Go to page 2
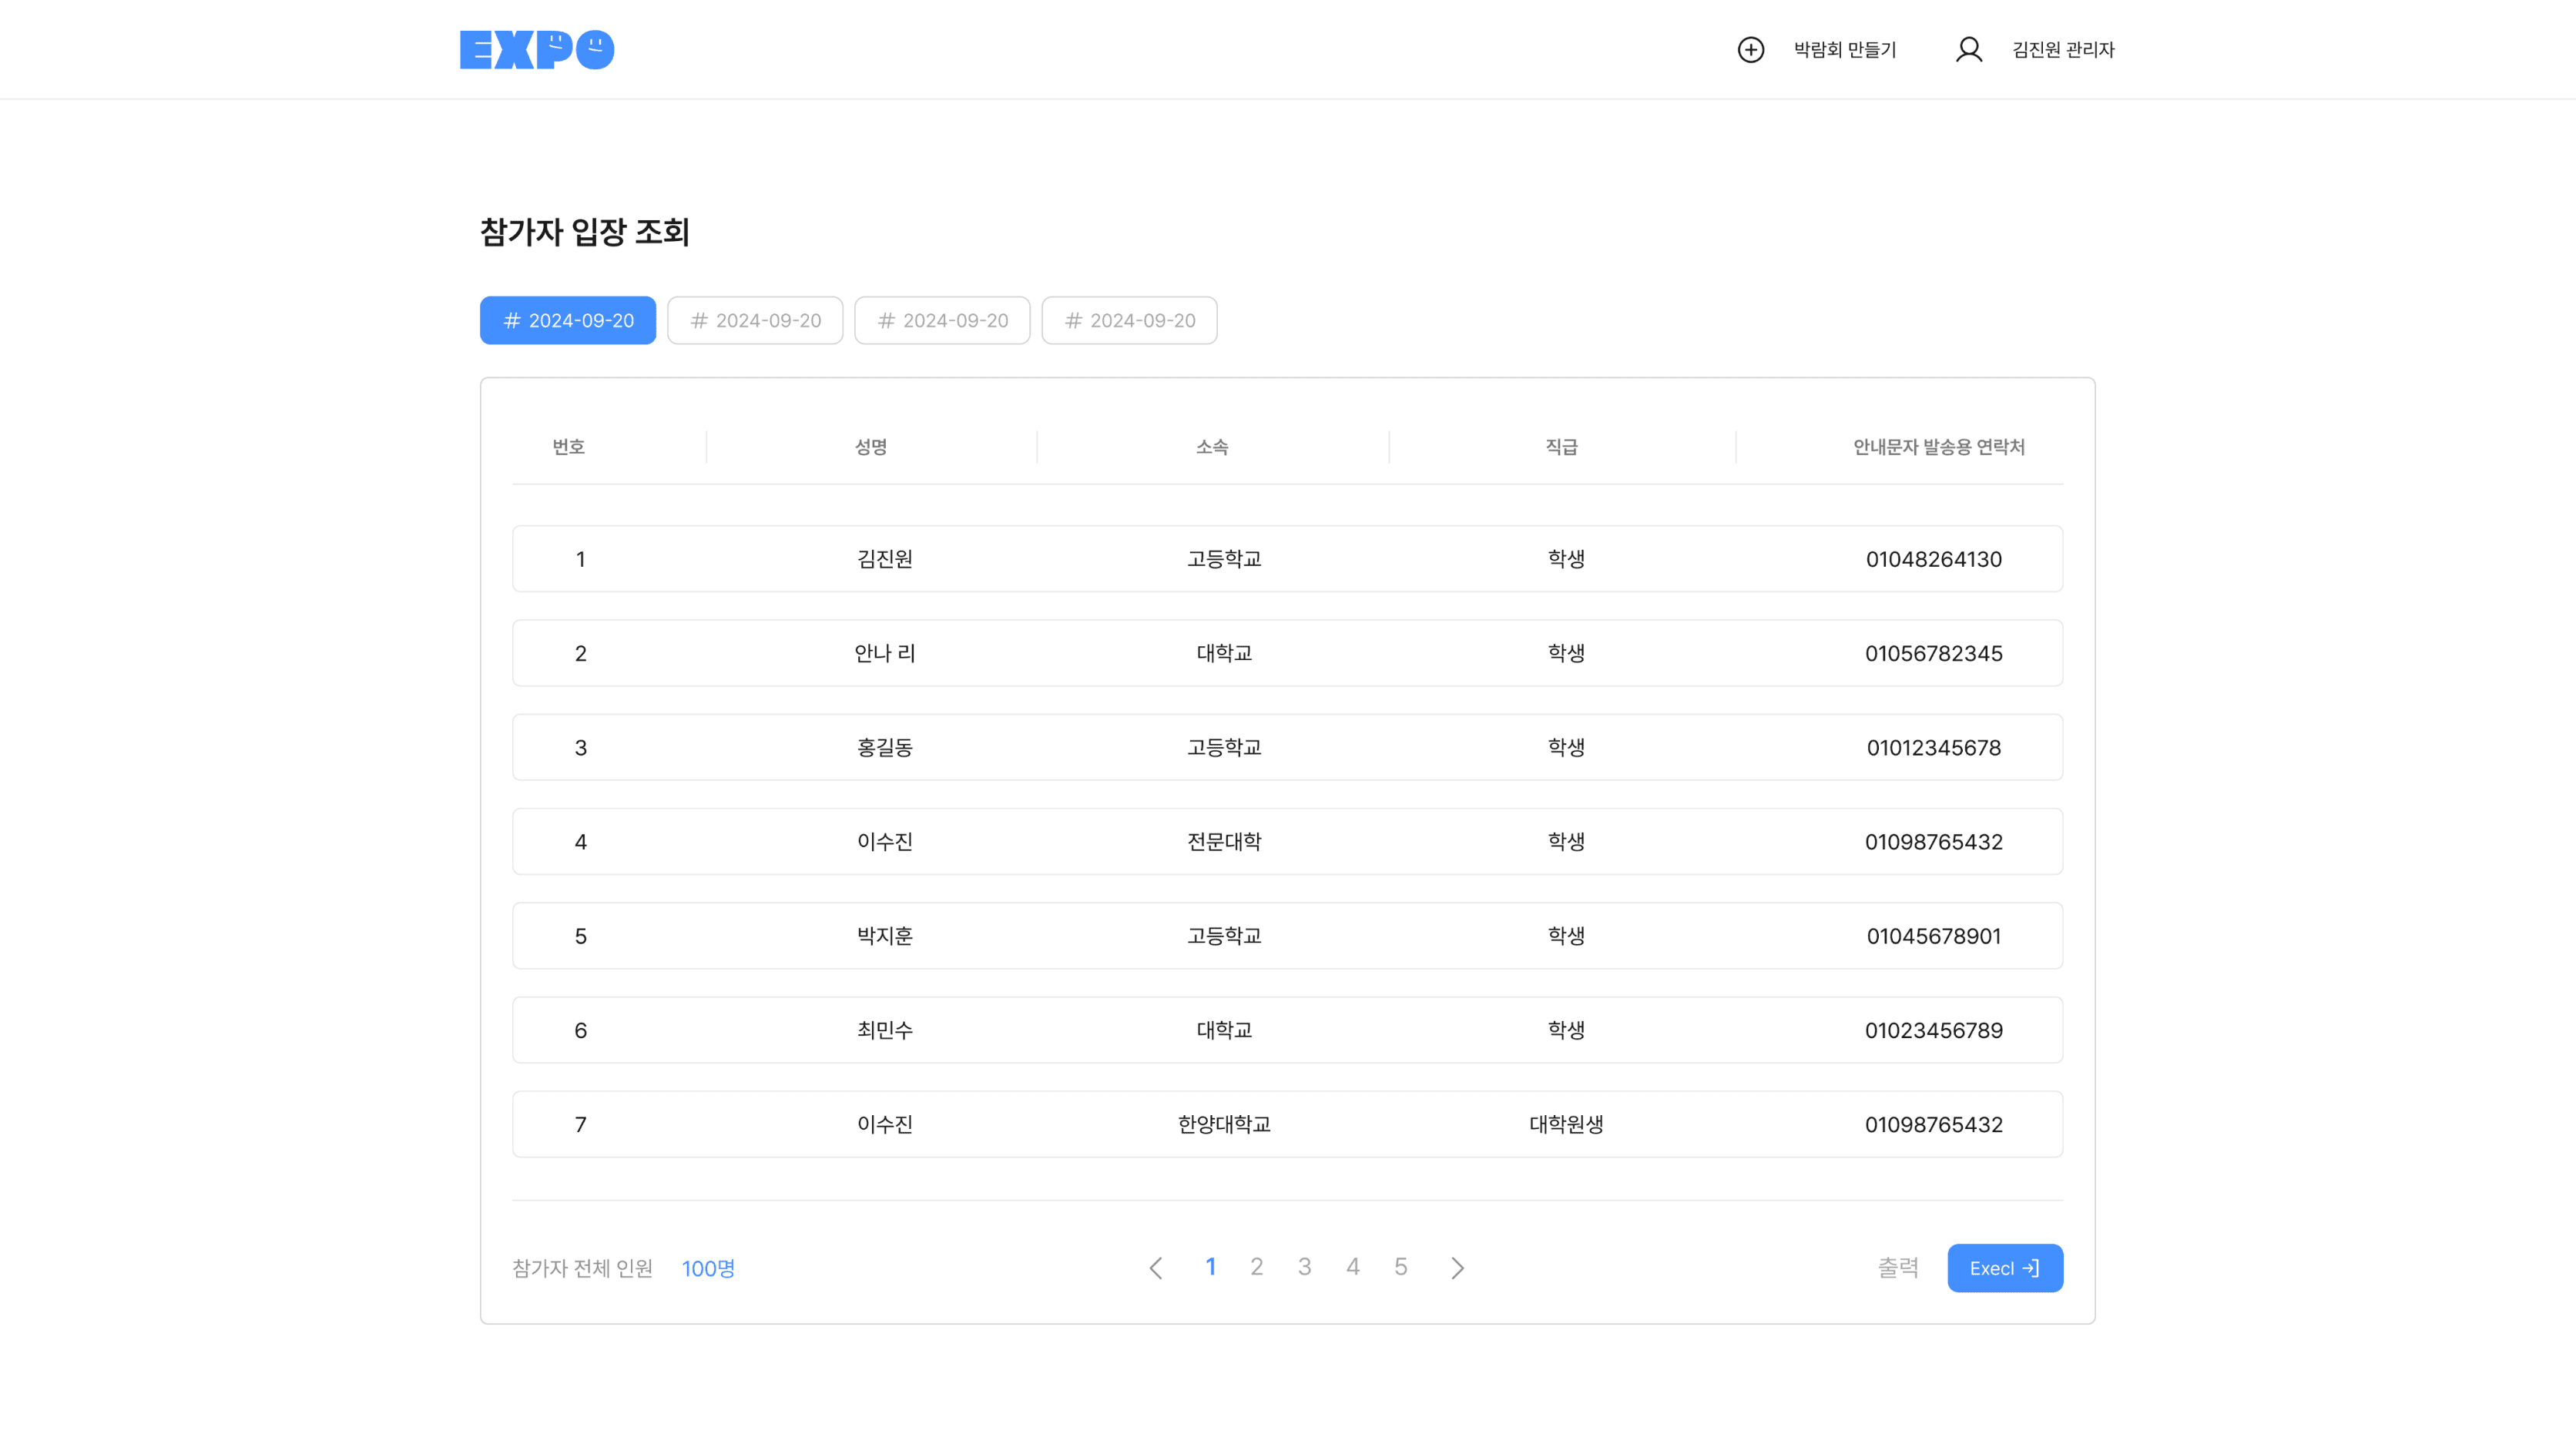 click(x=1256, y=1267)
